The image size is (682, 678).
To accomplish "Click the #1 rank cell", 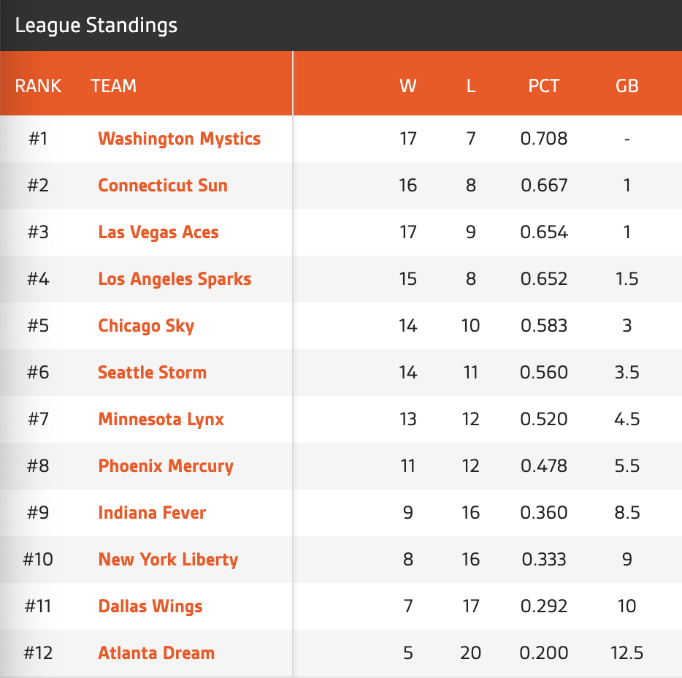I will click(38, 139).
